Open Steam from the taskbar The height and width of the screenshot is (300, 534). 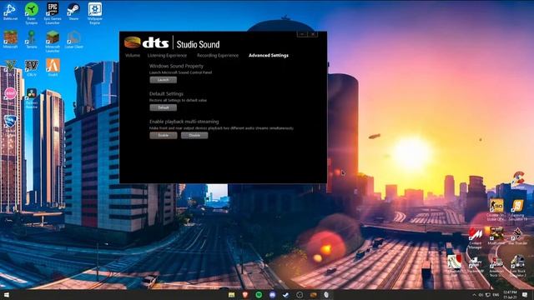(x=285, y=294)
